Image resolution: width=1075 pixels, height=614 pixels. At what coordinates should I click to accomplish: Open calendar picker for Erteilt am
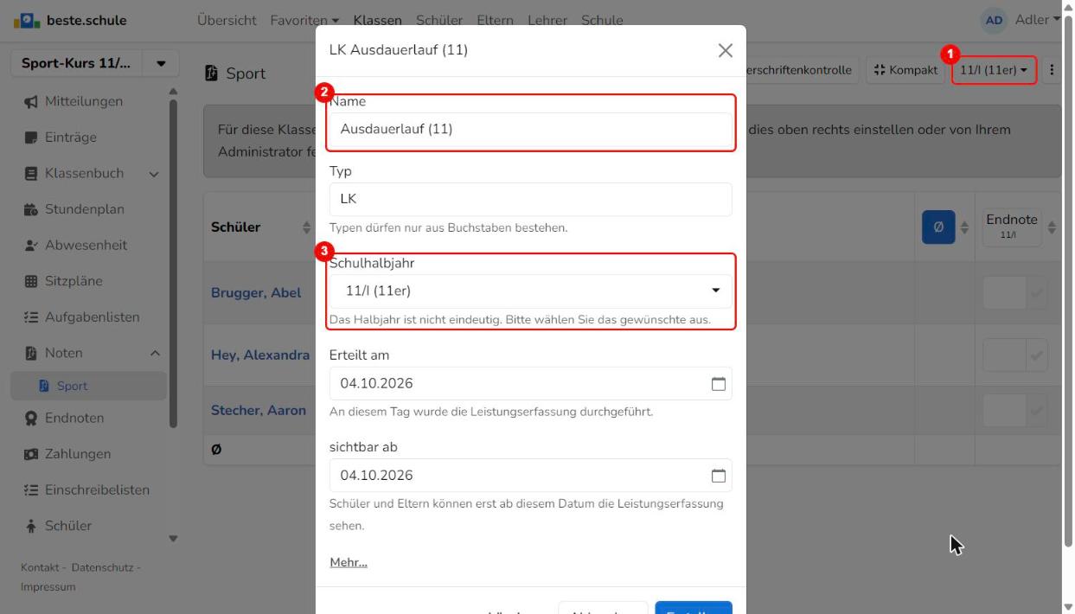[x=718, y=384]
